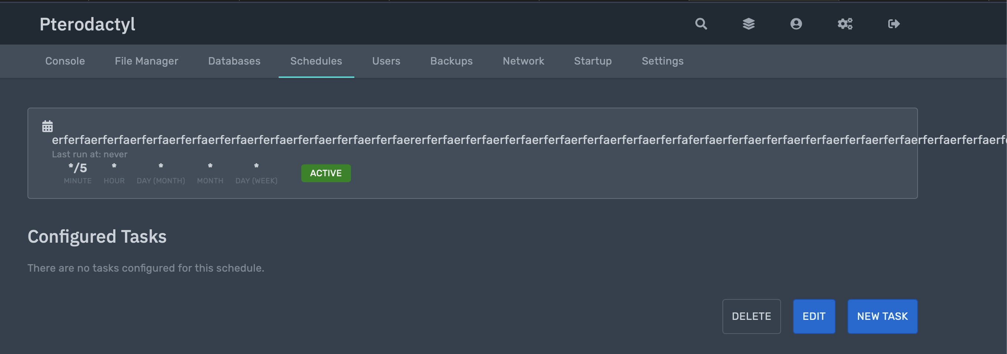
Task: Click "There are no tasks configured" message
Action: (x=146, y=268)
